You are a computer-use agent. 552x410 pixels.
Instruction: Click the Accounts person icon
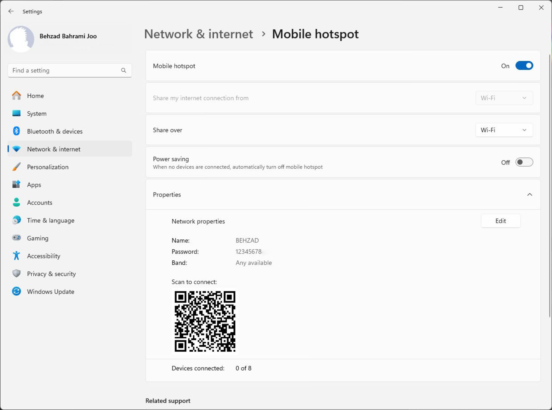16,202
